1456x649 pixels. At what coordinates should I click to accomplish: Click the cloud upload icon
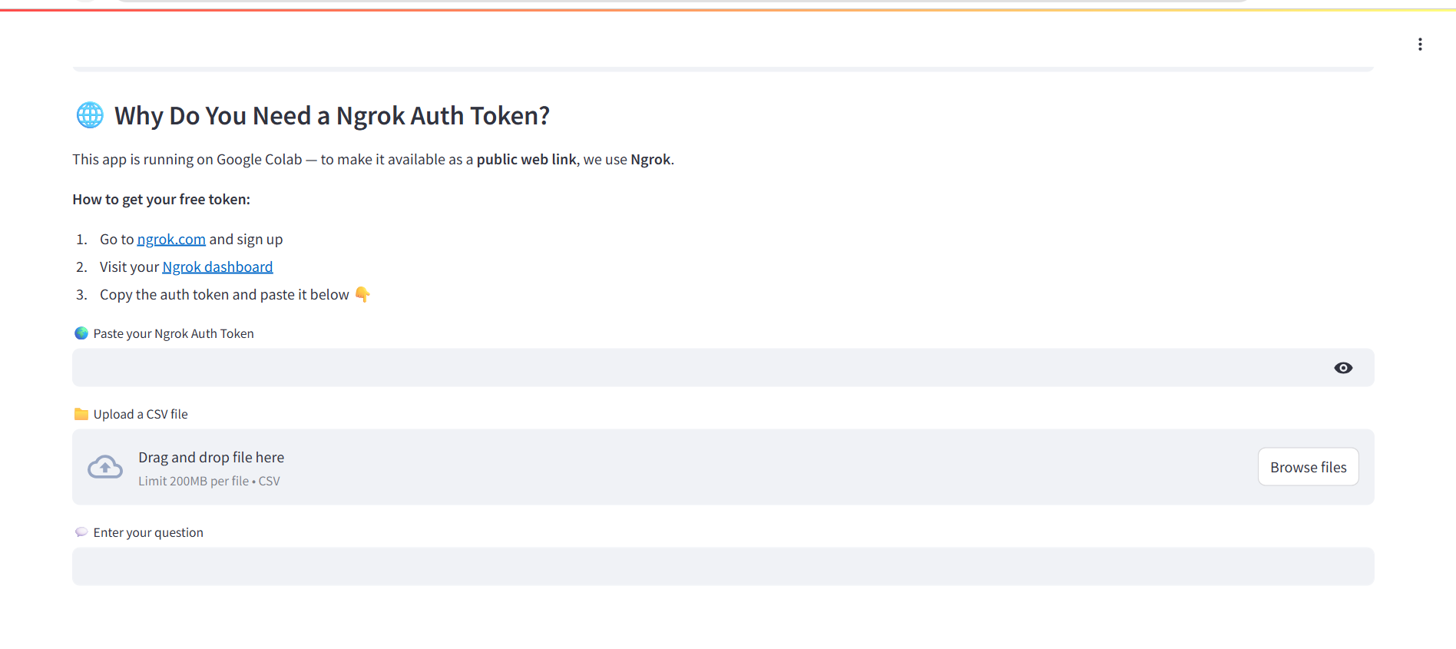click(x=105, y=467)
